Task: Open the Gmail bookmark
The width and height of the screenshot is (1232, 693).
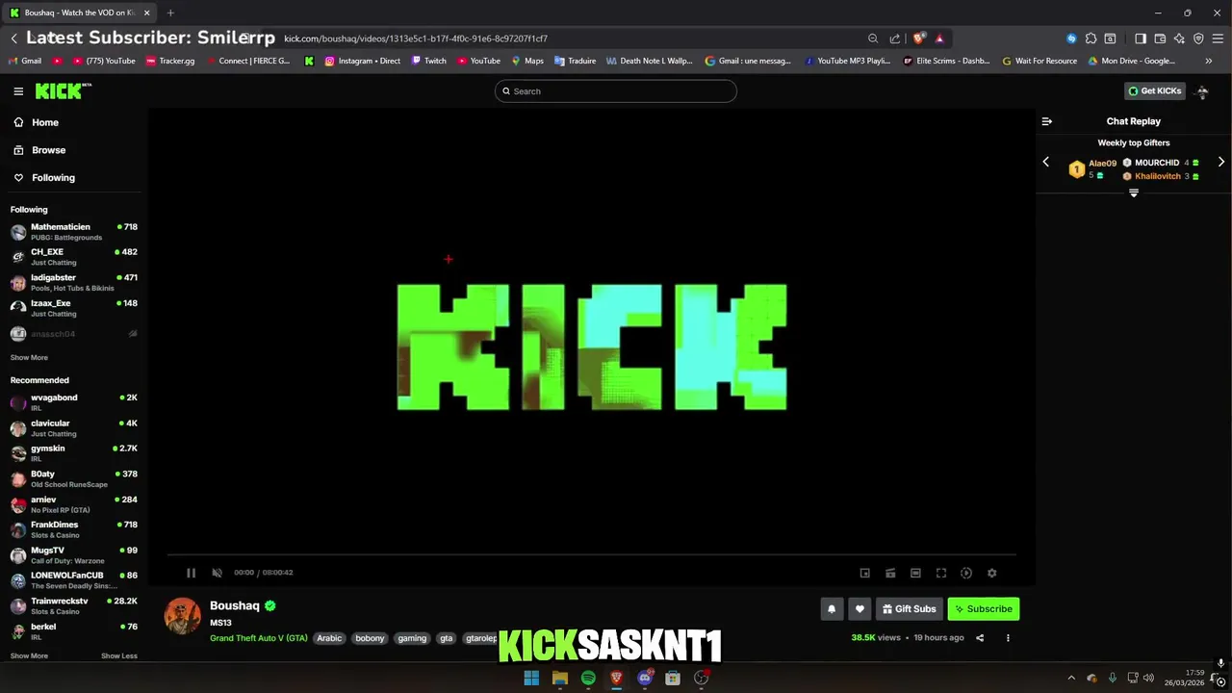Action: pyautogui.click(x=25, y=61)
